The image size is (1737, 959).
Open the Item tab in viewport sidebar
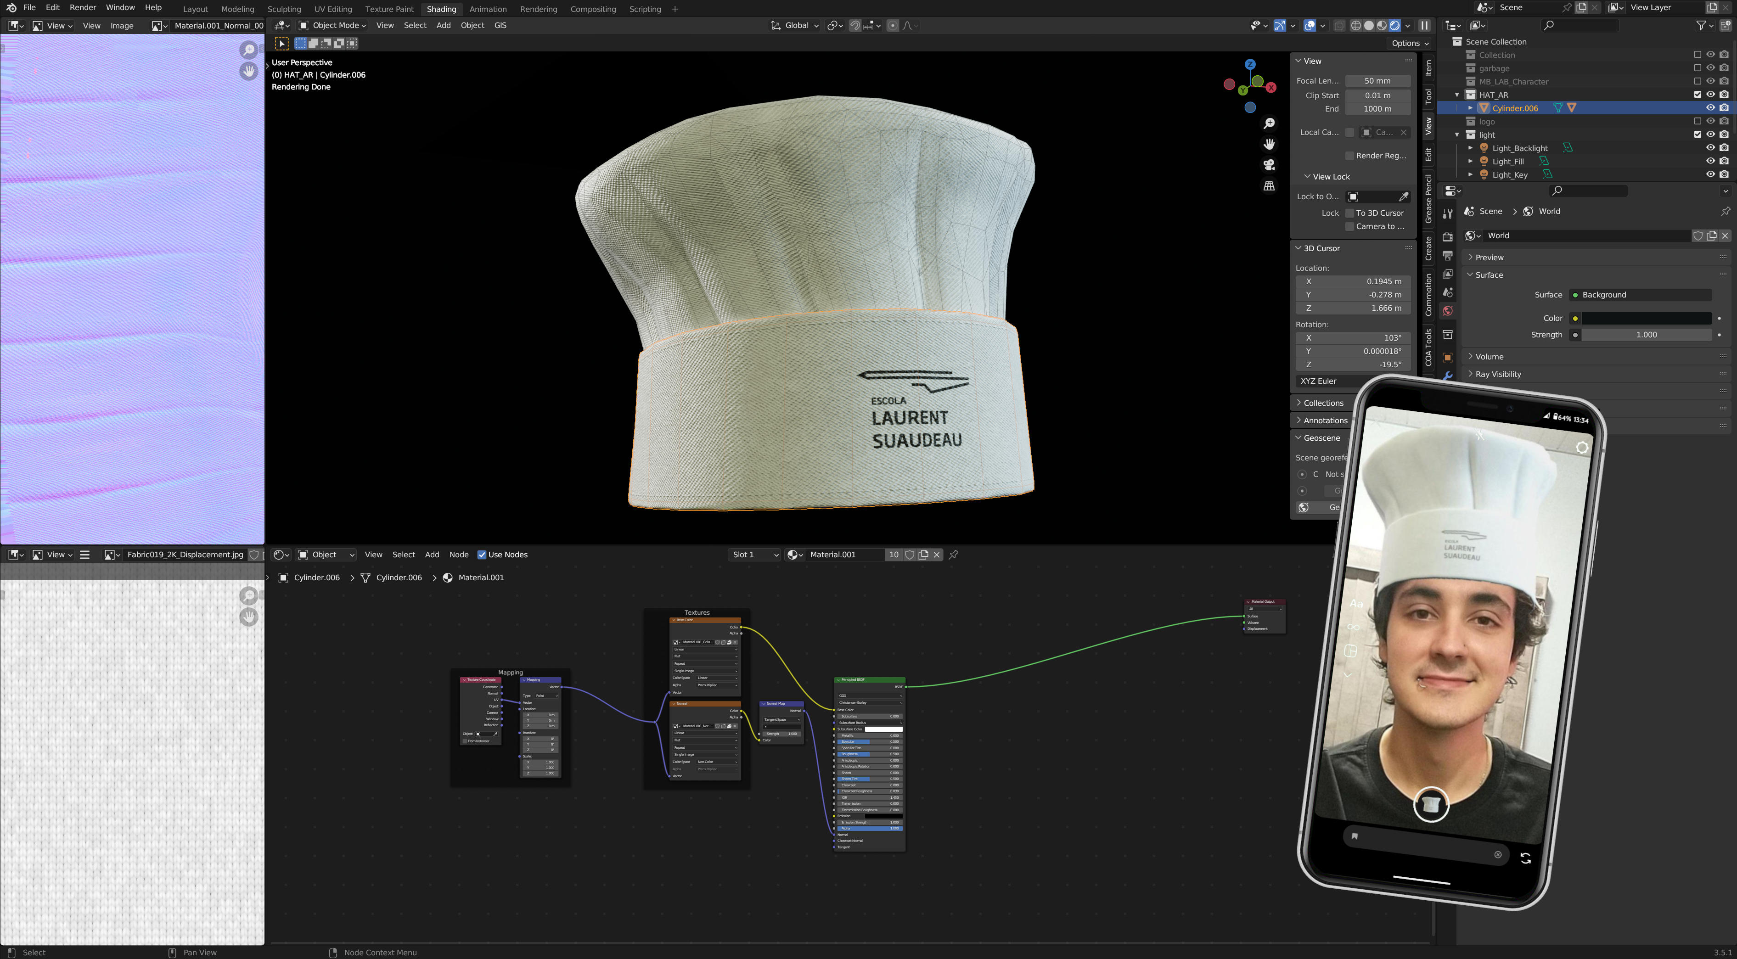click(x=1428, y=67)
